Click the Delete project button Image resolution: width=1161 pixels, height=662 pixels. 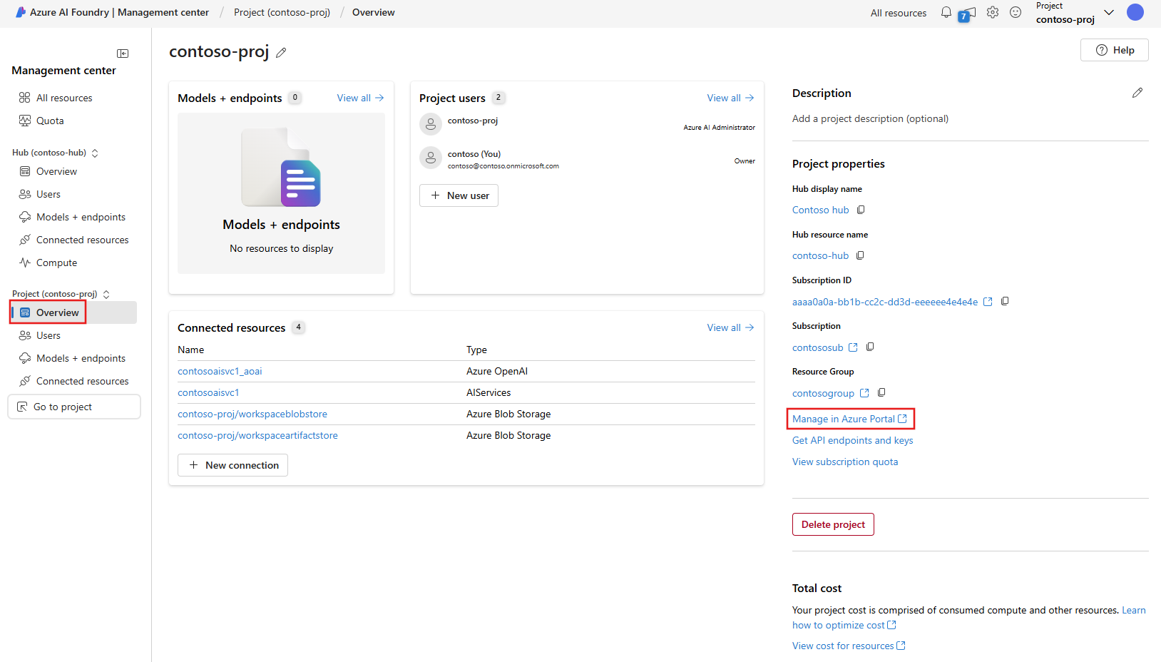point(833,524)
